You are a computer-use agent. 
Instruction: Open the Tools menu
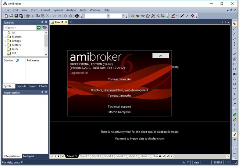click(83, 10)
